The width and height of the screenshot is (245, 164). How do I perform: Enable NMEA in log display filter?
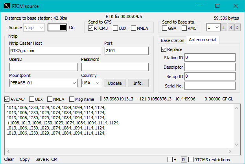coord(50,99)
